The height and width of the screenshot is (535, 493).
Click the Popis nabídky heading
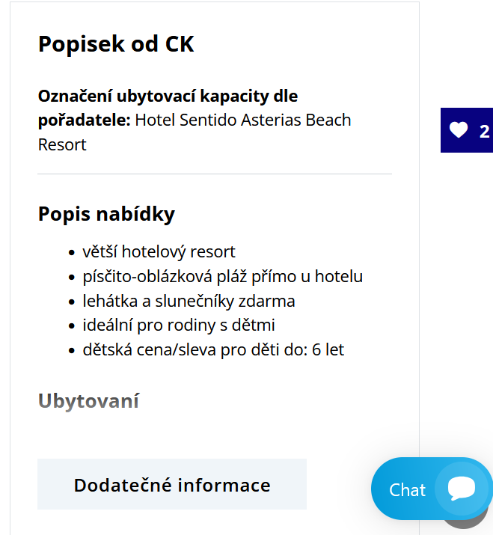pyautogui.click(x=106, y=214)
